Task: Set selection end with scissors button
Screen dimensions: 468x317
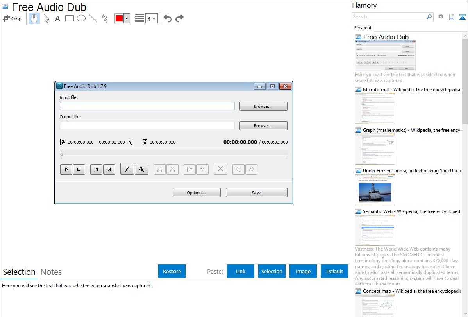Action: coord(141,169)
